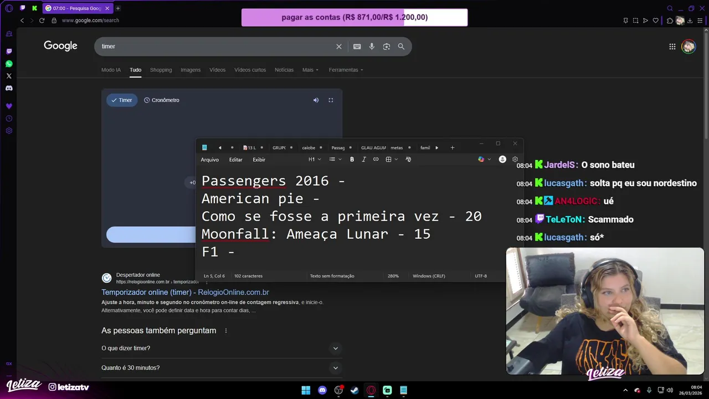Image resolution: width=709 pixels, height=399 pixels.
Task: Toggle italic in Notepad
Action: [364, 160]
